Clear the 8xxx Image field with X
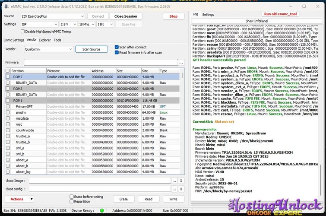The width and height of the screenshot is (326, 216). (181, 181)
